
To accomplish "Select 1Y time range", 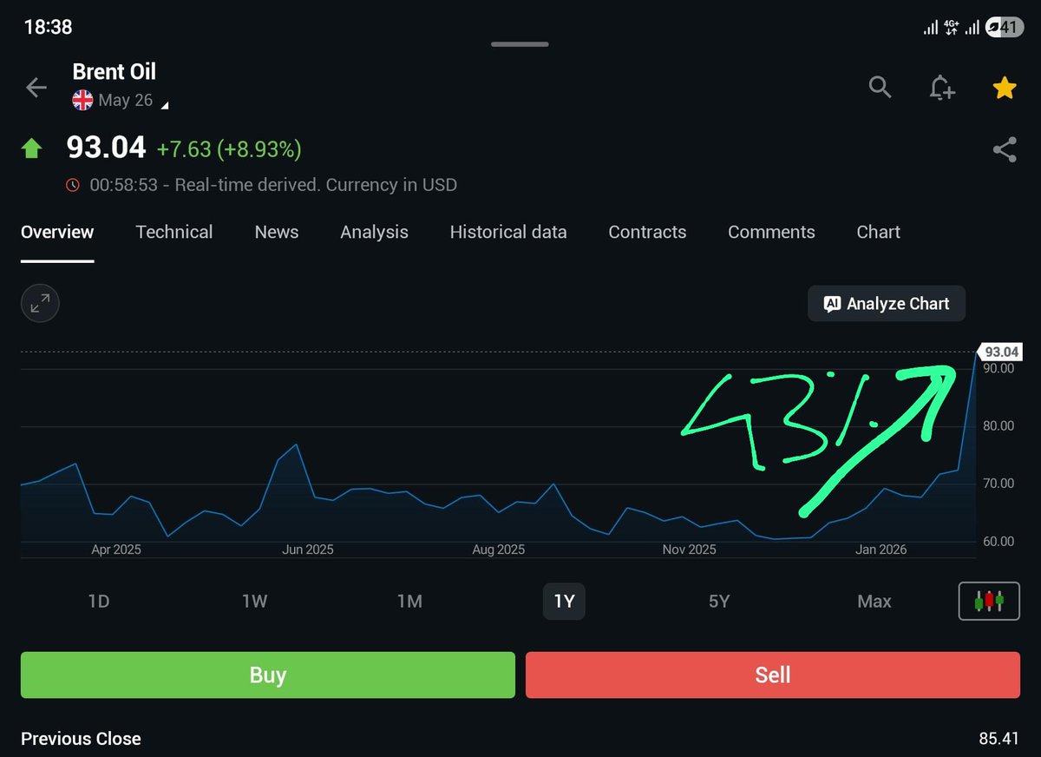I will (x=564, y=601).
